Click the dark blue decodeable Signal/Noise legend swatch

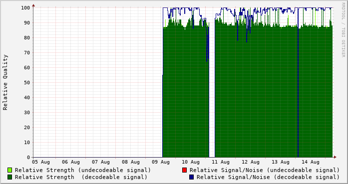[x=192, y=177]
